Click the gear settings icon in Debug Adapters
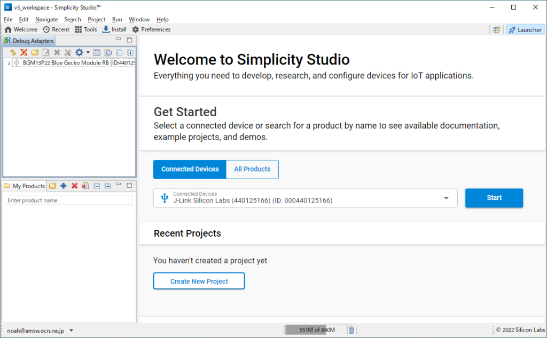Image resolution: width=547 pixels, height=338 pixels. 79,52
